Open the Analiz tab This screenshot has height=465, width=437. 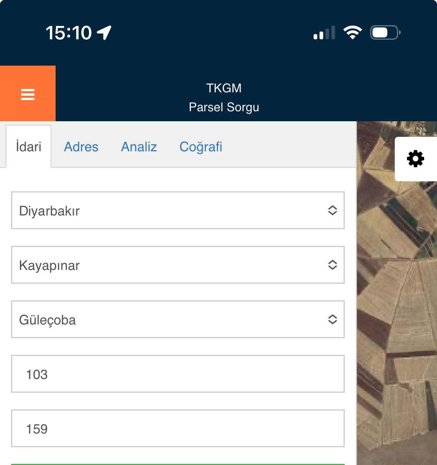click(139, 146)
